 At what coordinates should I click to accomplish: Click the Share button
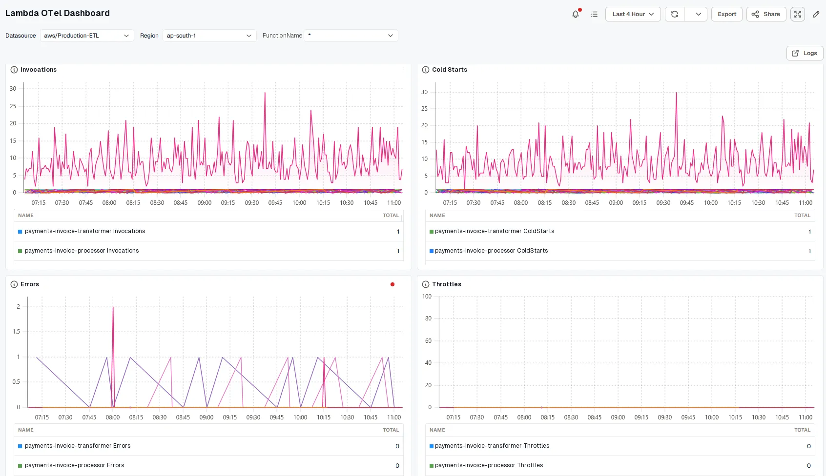(766, 14)
